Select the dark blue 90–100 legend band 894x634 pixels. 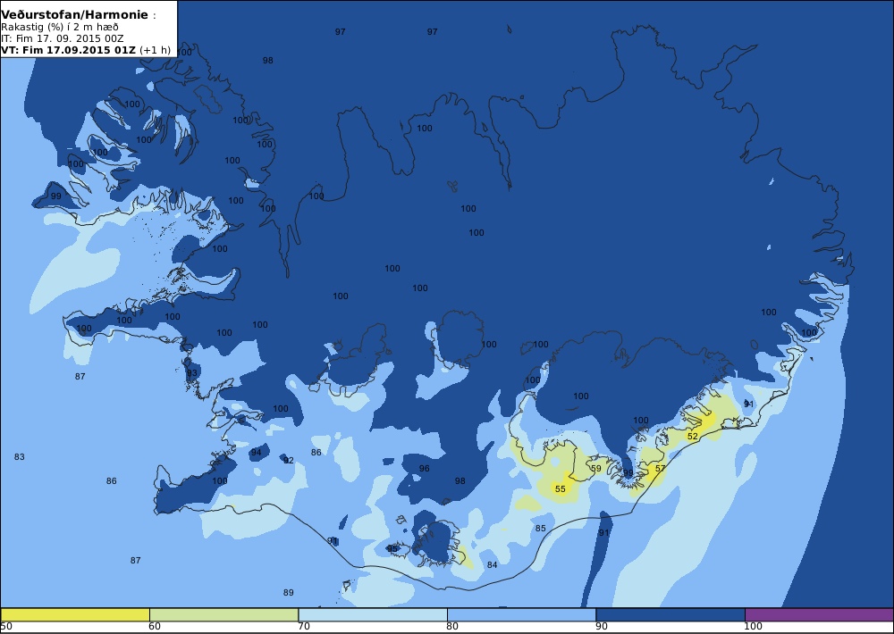tap(670, 614)
